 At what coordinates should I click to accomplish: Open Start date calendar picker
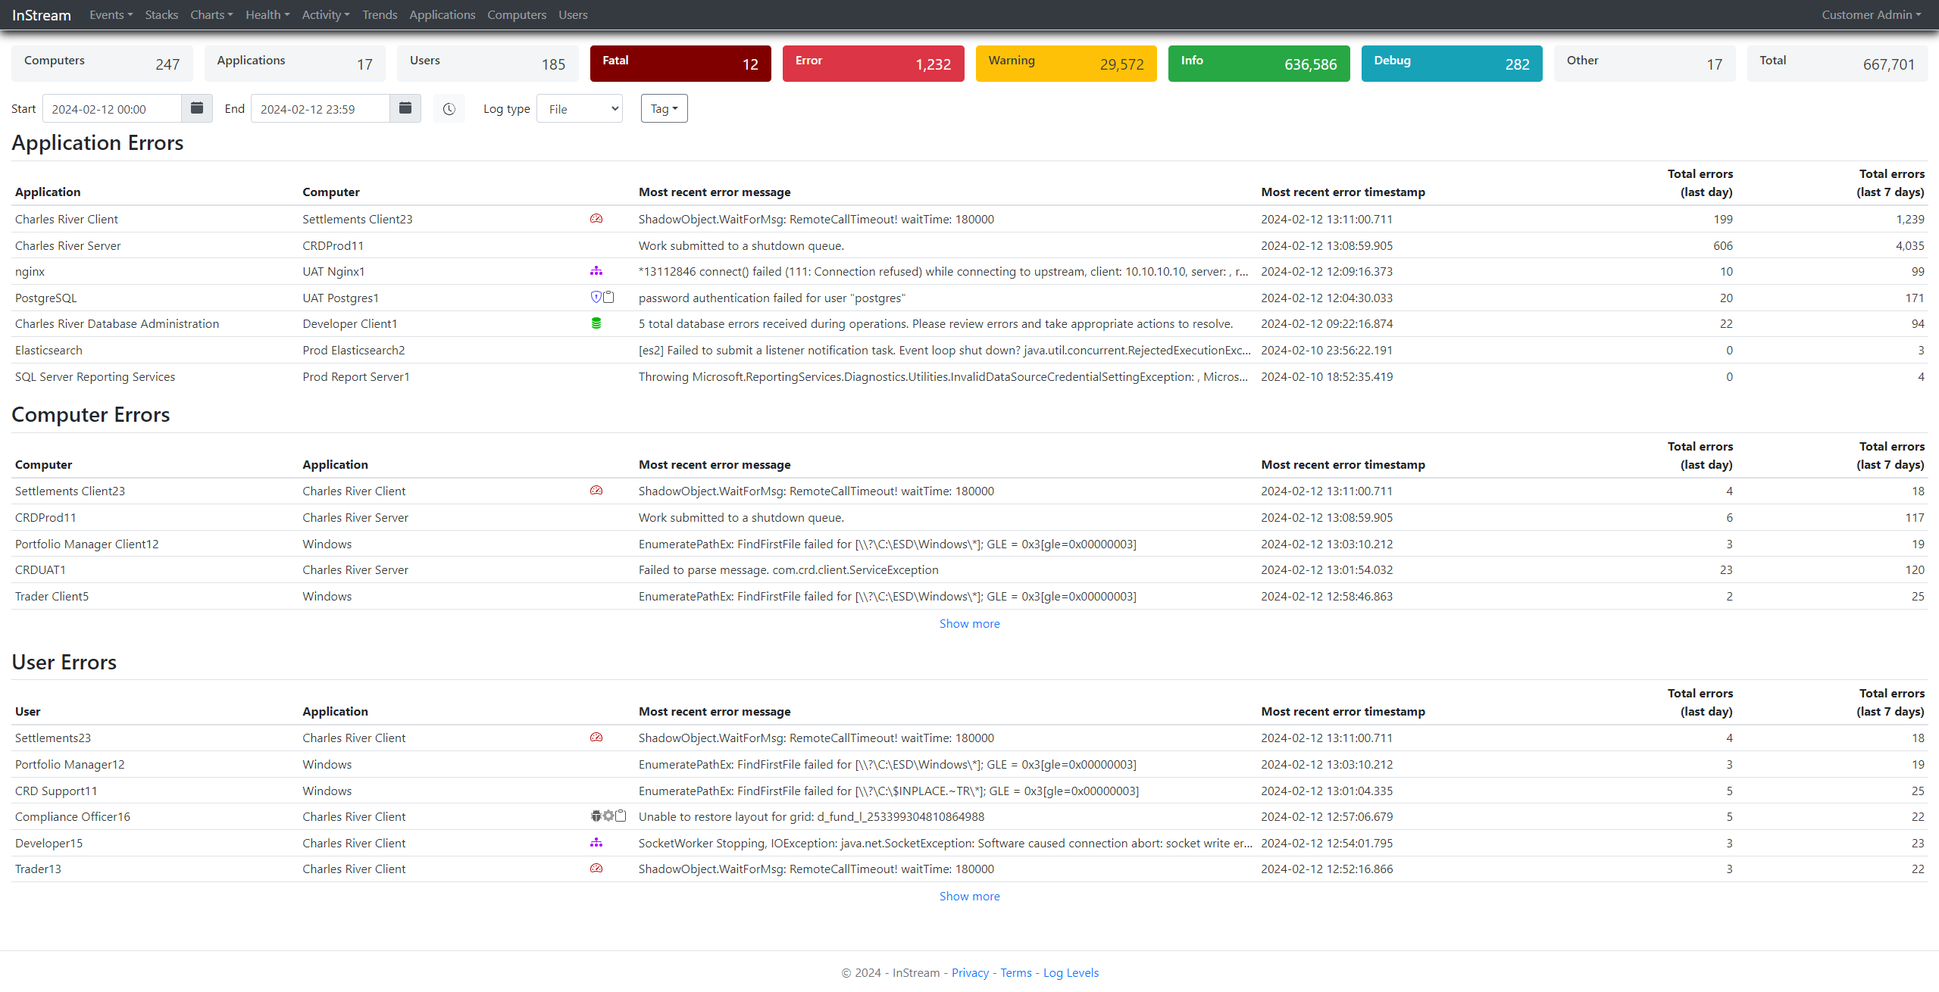coord(197,108)
